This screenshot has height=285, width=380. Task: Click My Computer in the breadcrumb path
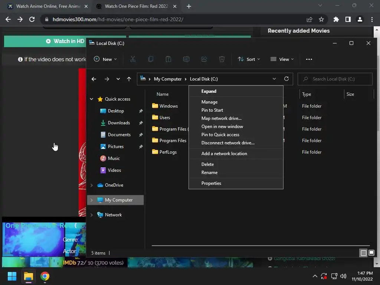click(168, 79)
